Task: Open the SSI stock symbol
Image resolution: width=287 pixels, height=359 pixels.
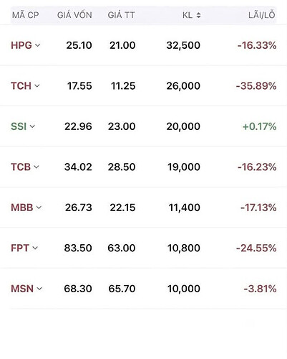Action: [19, 126]
